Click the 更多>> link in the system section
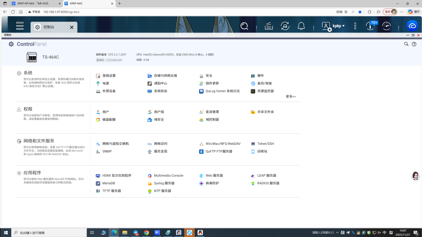Image resolution: width=422 pixels, height=237 pixels. (290, 96)
